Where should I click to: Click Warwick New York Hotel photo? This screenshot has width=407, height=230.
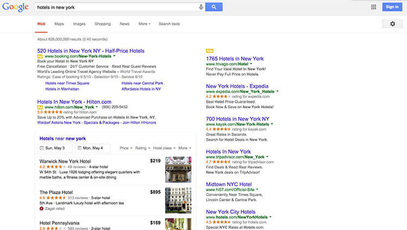click(x=178, y=169)
